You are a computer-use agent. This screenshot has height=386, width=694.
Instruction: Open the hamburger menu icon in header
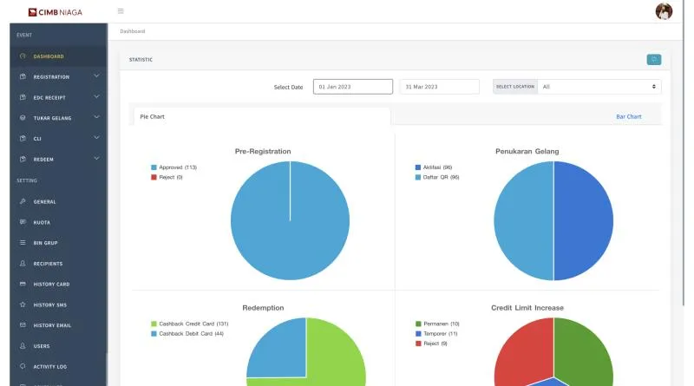tap(121, 11)
